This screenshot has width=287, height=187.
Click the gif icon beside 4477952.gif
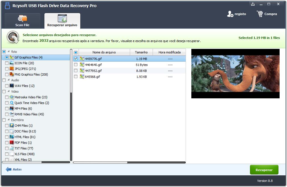tap(82, 70)
